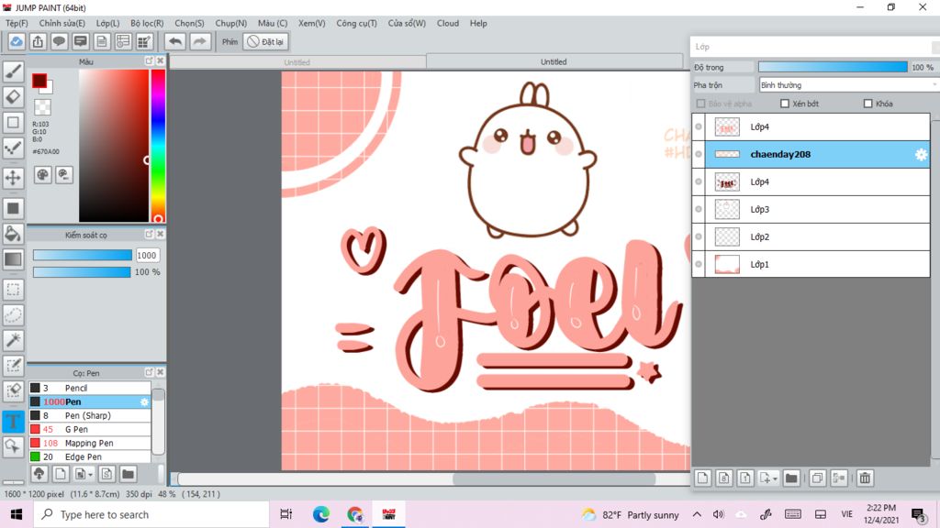
Task: Enable the Khóa lock checkbox
Action: (x=867, y=104)
